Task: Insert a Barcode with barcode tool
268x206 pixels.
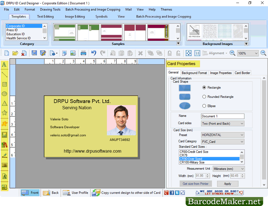Action: [4, 165]
